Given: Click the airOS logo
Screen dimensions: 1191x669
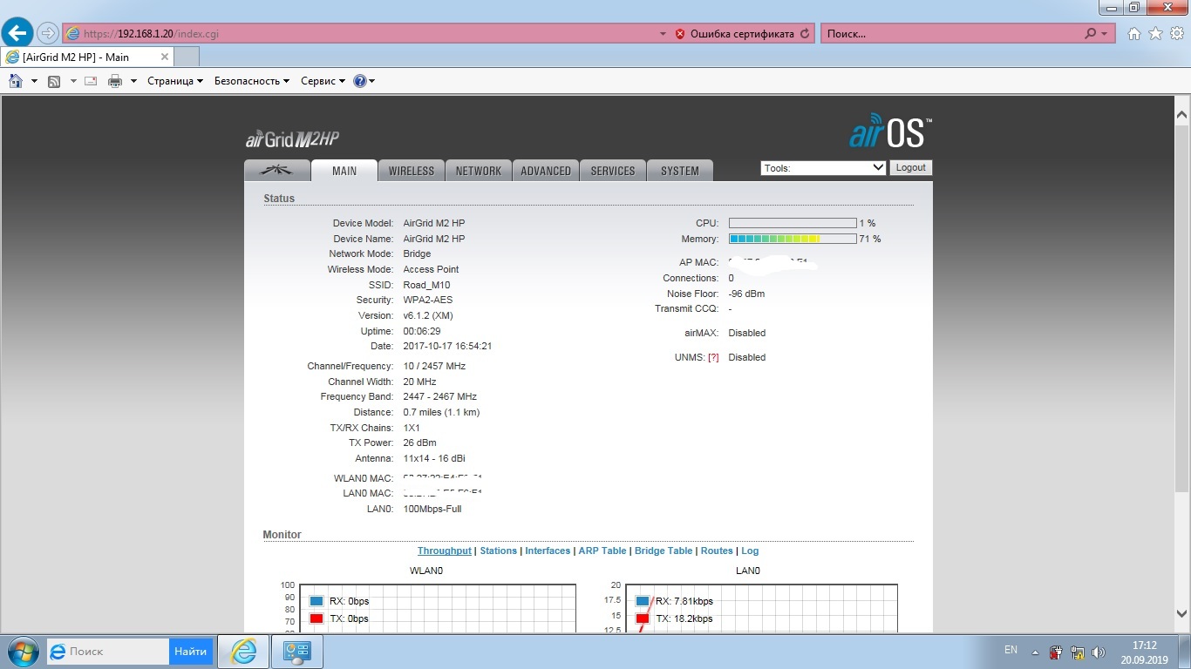Looking at the screenshot, I should coord(890,132).
